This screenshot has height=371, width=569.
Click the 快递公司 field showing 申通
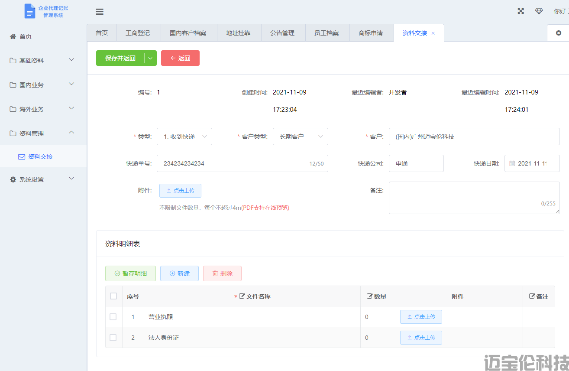pyautogui.click(x=416, y=163)
